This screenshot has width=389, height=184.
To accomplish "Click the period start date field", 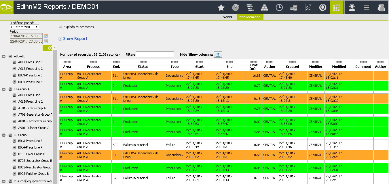I will (x=26, y=36).
